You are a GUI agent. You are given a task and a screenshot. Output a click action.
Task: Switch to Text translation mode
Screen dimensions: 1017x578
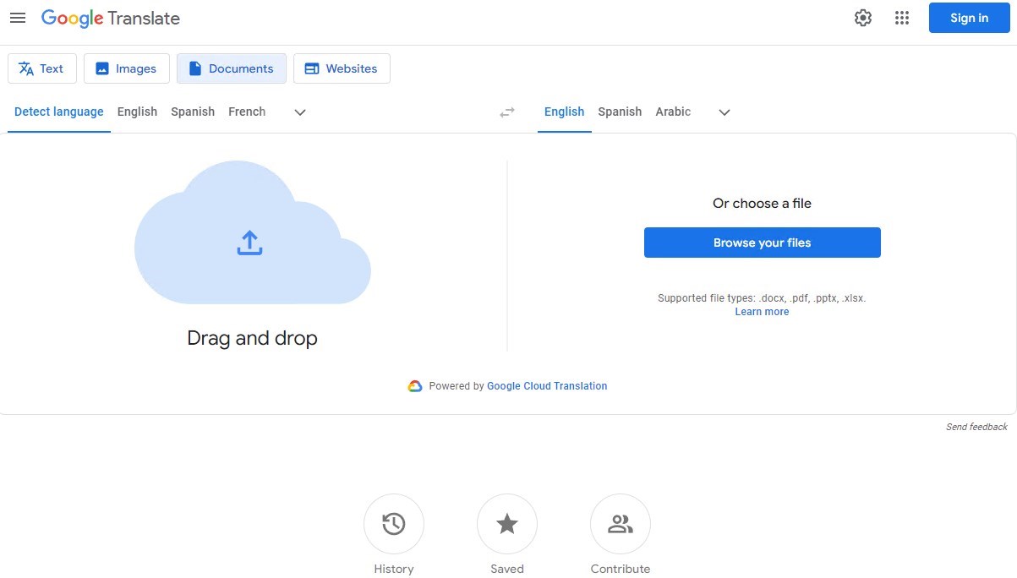pyautogui.click(x=42, y=68)
